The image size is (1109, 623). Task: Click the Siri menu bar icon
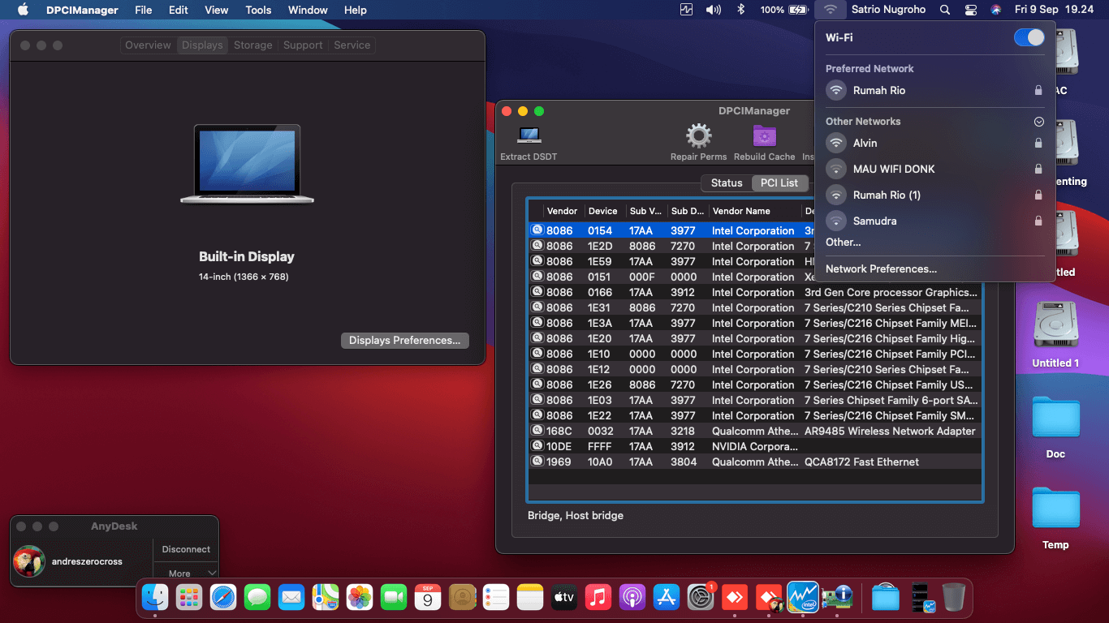click(995, 10)
